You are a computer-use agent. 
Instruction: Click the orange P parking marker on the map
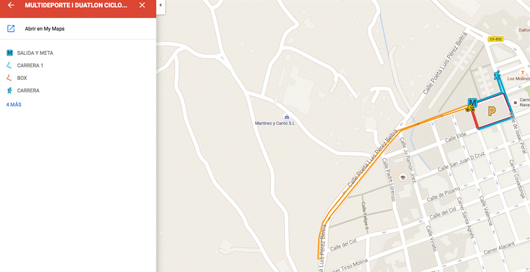(491, 111)
